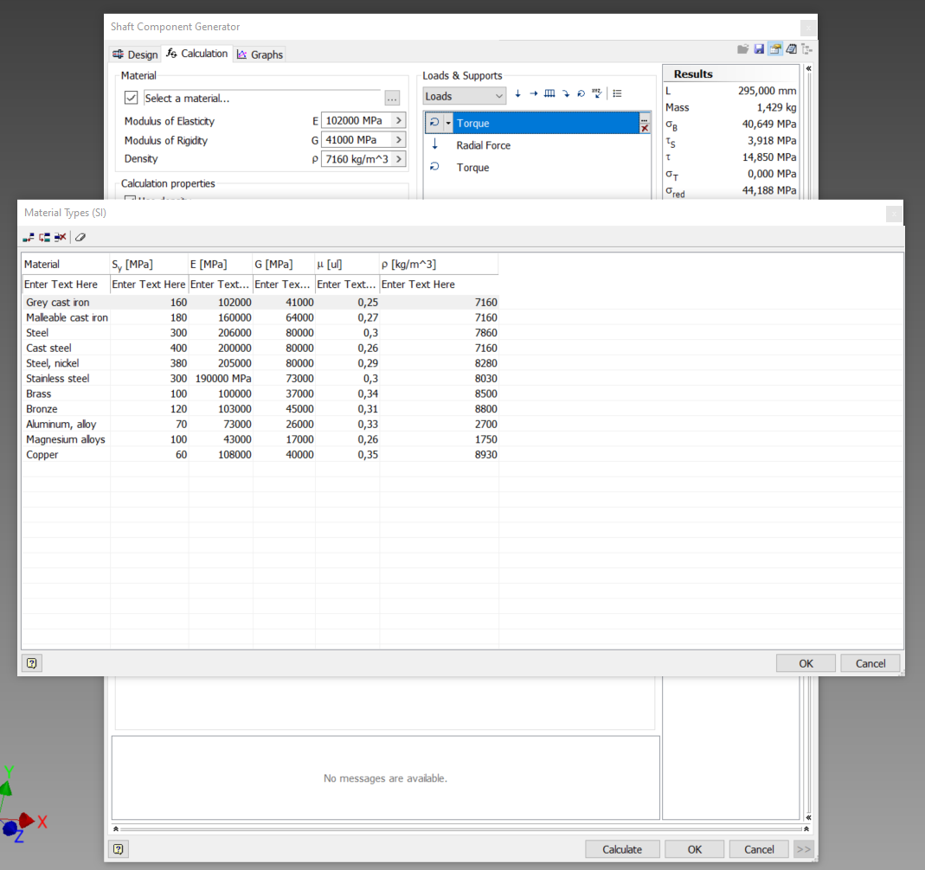Collapse the Results panel with the double chevron
Image resolution: width=925 pixels, height=870 pixels.
(808, 68)
